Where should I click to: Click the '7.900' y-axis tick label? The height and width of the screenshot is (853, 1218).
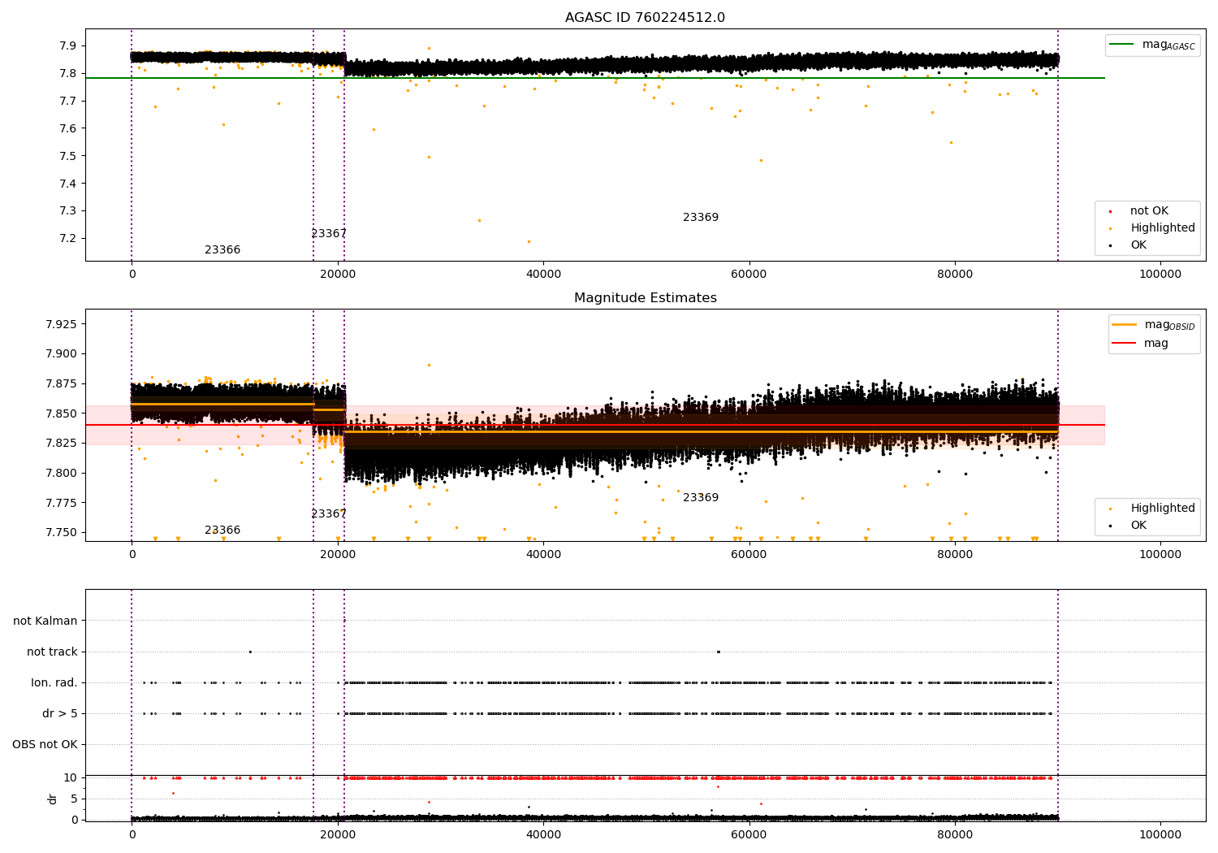coord(62,354)
